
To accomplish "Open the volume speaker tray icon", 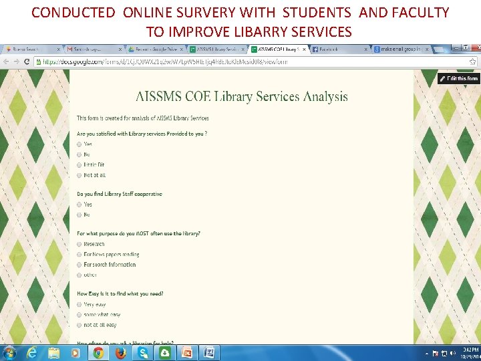I will (x=453, y=354).
